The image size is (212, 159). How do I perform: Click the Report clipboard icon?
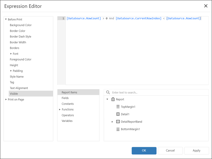pos(113,99)
